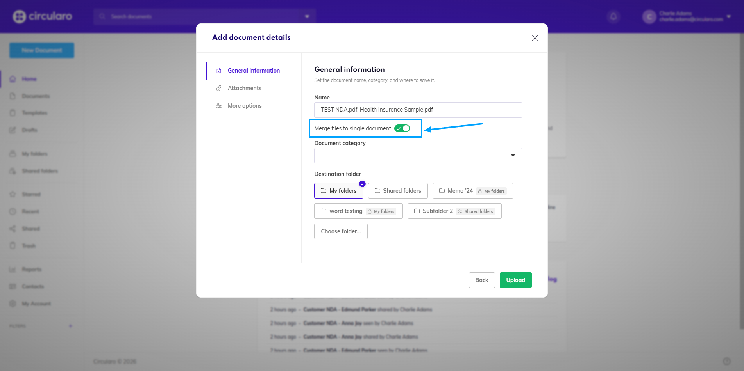Click the notification bell icon
744x371 pixels.
[613, 16]
